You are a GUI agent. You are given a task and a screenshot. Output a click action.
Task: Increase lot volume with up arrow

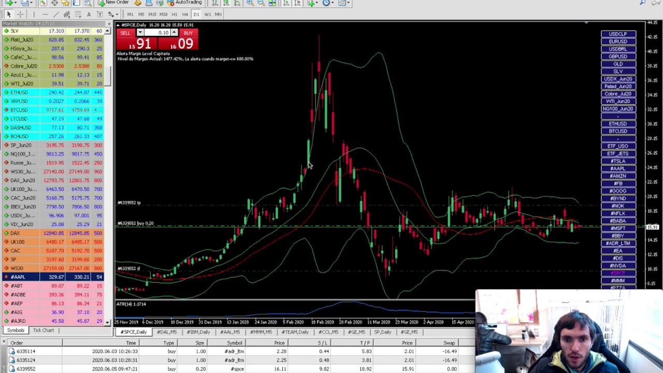click(x=175, y=33)
